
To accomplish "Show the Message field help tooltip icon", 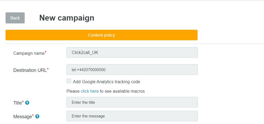I will [37, 116].
